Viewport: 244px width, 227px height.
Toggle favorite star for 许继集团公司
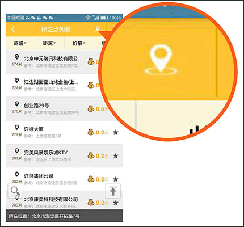pos(116,179)
